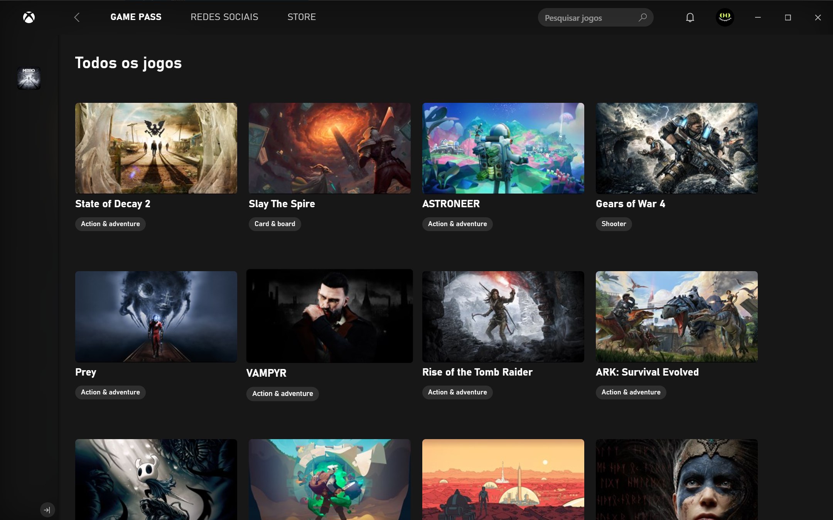The height and width of the screenshot is (520, 833).
Task: Click the Xbox logo icon
Action: [x=29, y=17]
